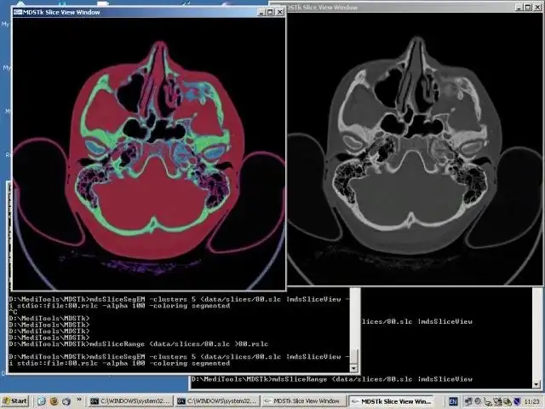Click the grayscale CT slice image in back window
Image resolution: width=545 pixels, height=409 pixels.
(415, 149)
